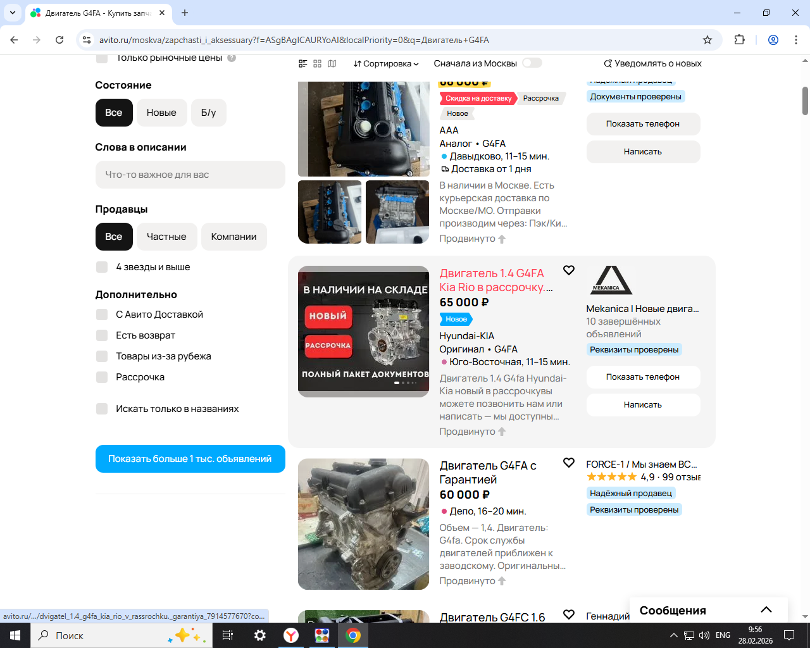Screen dimensions: 810x648
Task: Show help for market prices filter
Action: pos(232,58)
